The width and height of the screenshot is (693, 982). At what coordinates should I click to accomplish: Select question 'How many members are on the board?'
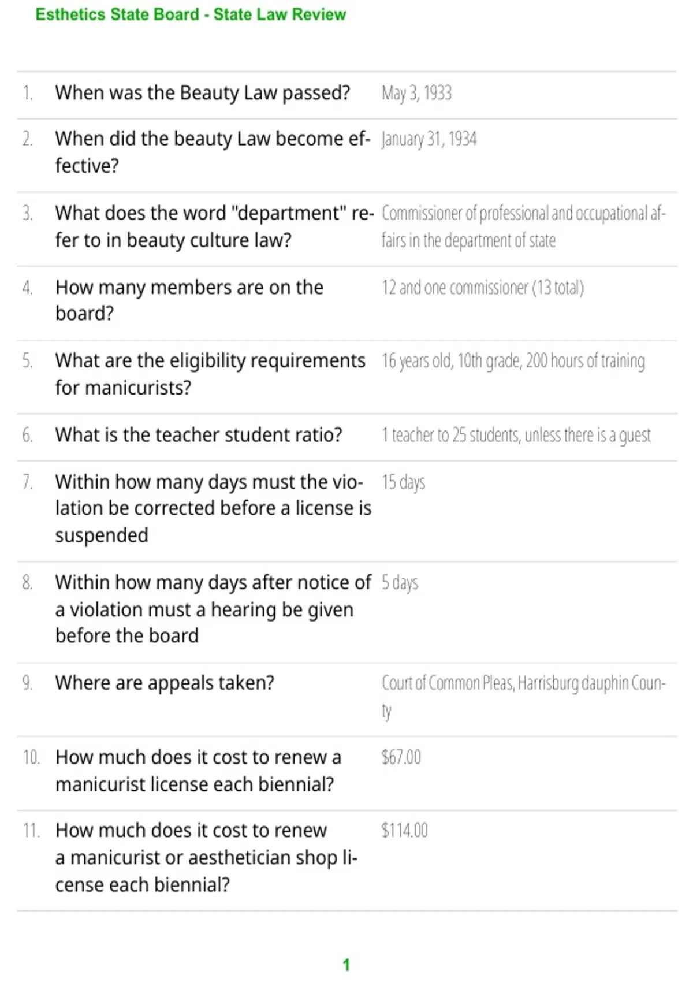[x=189, y=300]
